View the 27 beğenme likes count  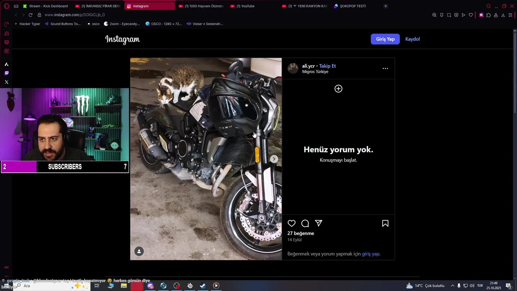pyautogui.click(x=301, y=233)
